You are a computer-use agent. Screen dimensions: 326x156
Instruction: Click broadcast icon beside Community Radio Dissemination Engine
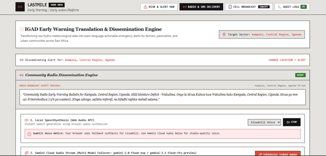21,75
